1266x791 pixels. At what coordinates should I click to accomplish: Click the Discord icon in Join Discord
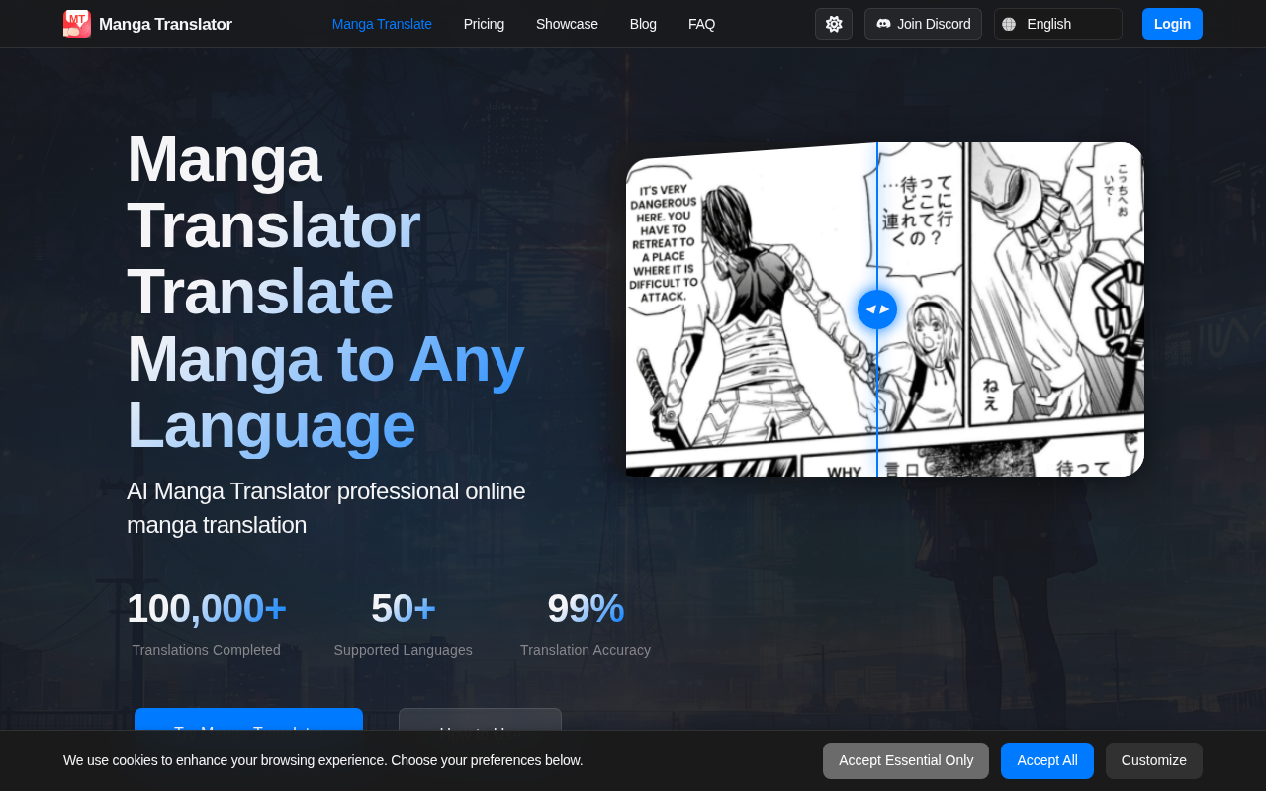click(x=883, y=24)
